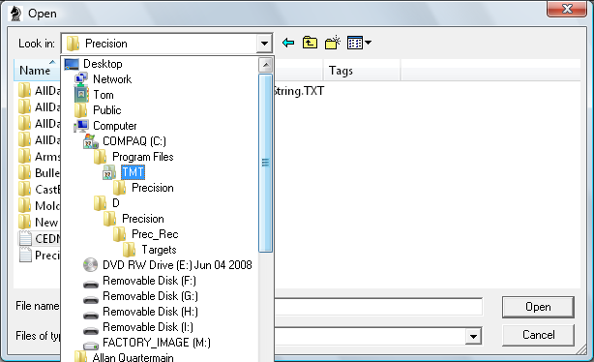The width and height of the screenshot is (594, 362).
Task: Click the dropdown list scrollbar thumb
Action: click(265, 163)
